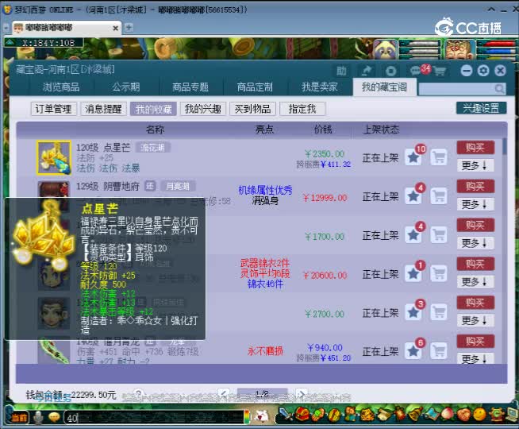Click the microphone voice icon
This screenshot has height=429, width=519.
click(x=38, y=417)
